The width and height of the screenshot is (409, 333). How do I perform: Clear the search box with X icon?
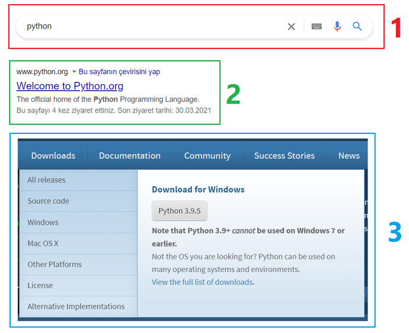[291, 27]
